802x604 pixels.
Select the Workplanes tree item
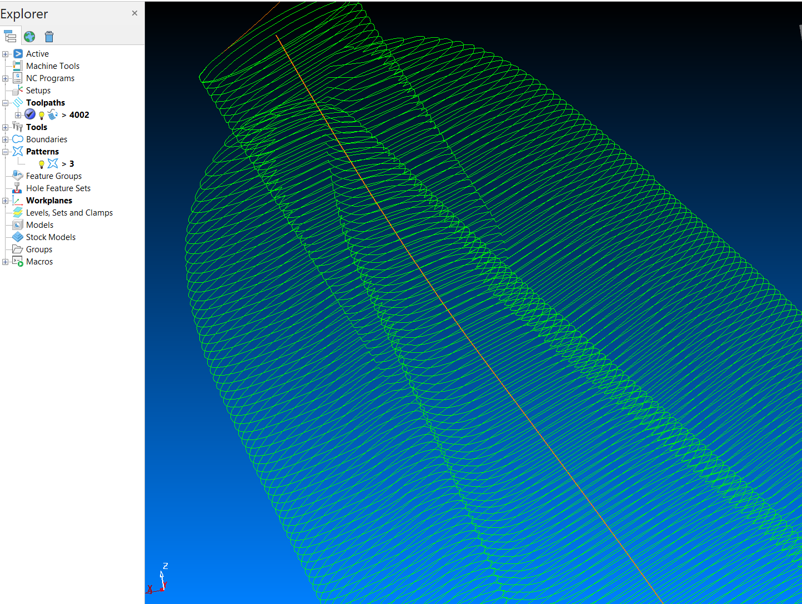tap(49, 200)
